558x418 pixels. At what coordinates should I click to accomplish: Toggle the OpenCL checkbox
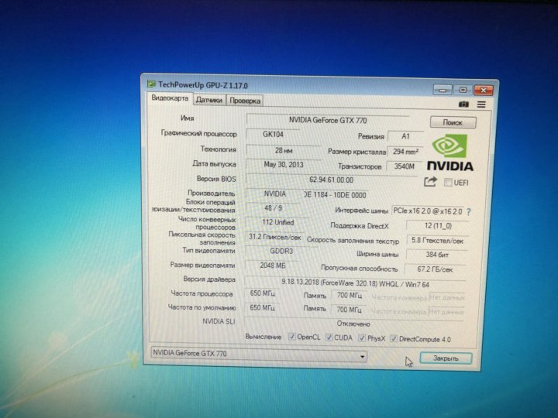(292, 337)
